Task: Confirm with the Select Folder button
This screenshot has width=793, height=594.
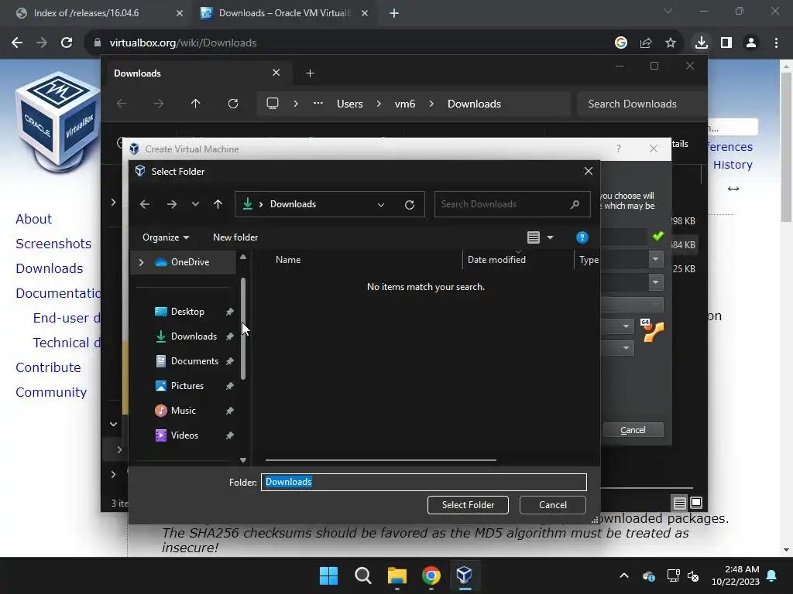Action: 468,505
